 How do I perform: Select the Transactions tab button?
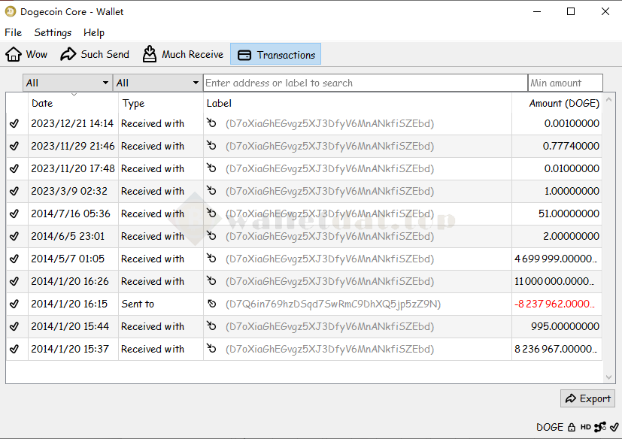[x=276, y=54]
